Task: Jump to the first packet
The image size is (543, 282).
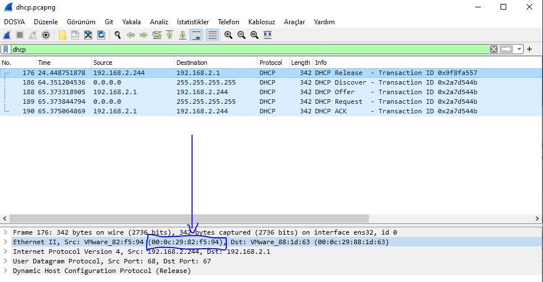Action: pyautogui.click(x=170, y=35)
